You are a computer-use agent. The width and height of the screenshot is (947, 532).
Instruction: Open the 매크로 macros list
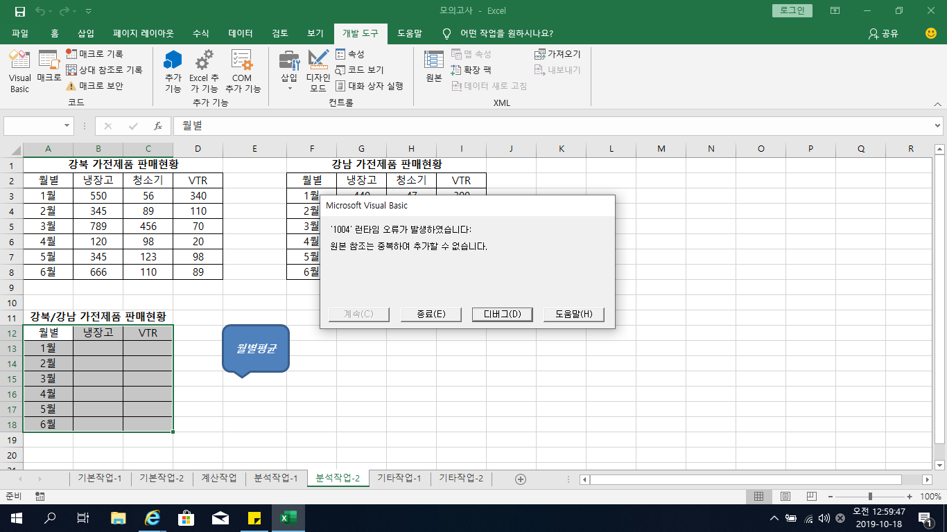click(x=49, y=67)
